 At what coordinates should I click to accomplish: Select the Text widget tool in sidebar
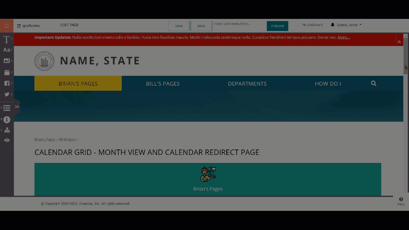click(6, 40)
